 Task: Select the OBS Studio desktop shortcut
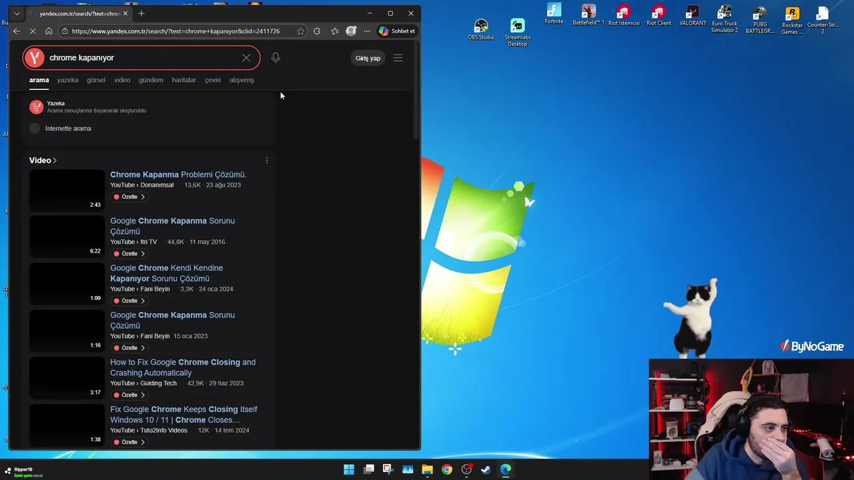[x=481, y=29]
